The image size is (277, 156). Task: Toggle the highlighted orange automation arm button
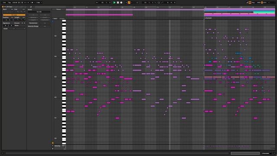coord(129,3)
